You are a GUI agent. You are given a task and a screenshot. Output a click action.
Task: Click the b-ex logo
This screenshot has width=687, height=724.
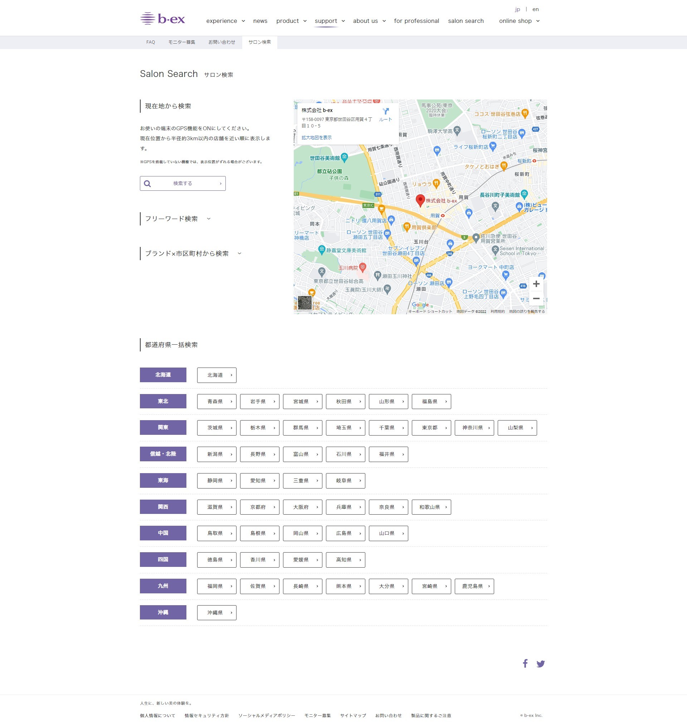pyautogui.click(x=162, y=19)
